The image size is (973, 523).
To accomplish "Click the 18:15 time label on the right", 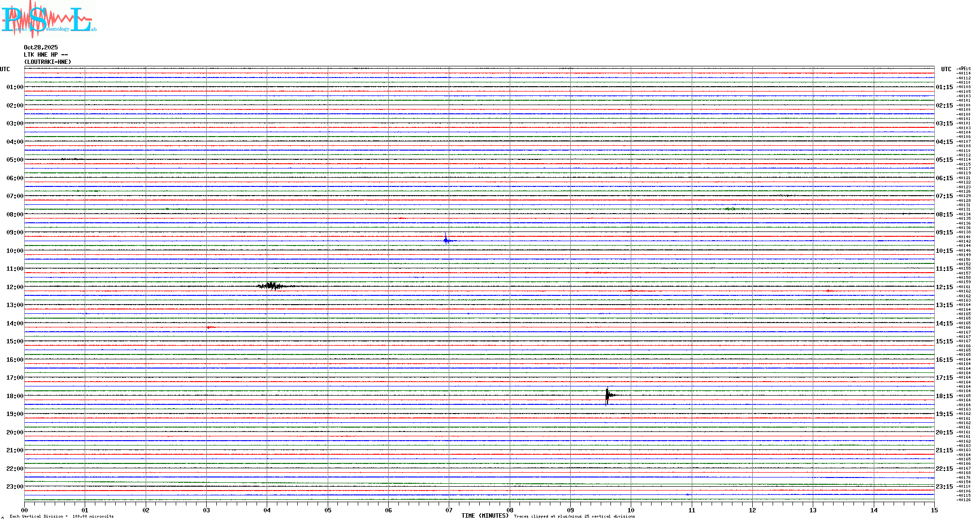I will (944, 396).
